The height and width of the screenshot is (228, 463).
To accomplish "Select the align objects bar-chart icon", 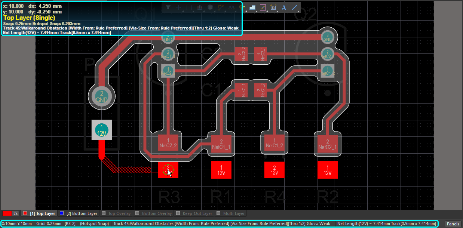I will click(200, 7).
